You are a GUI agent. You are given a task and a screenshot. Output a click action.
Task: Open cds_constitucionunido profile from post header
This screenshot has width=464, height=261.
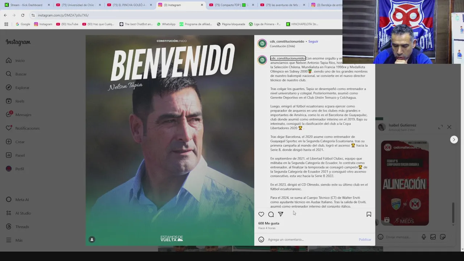pos(287,41)
